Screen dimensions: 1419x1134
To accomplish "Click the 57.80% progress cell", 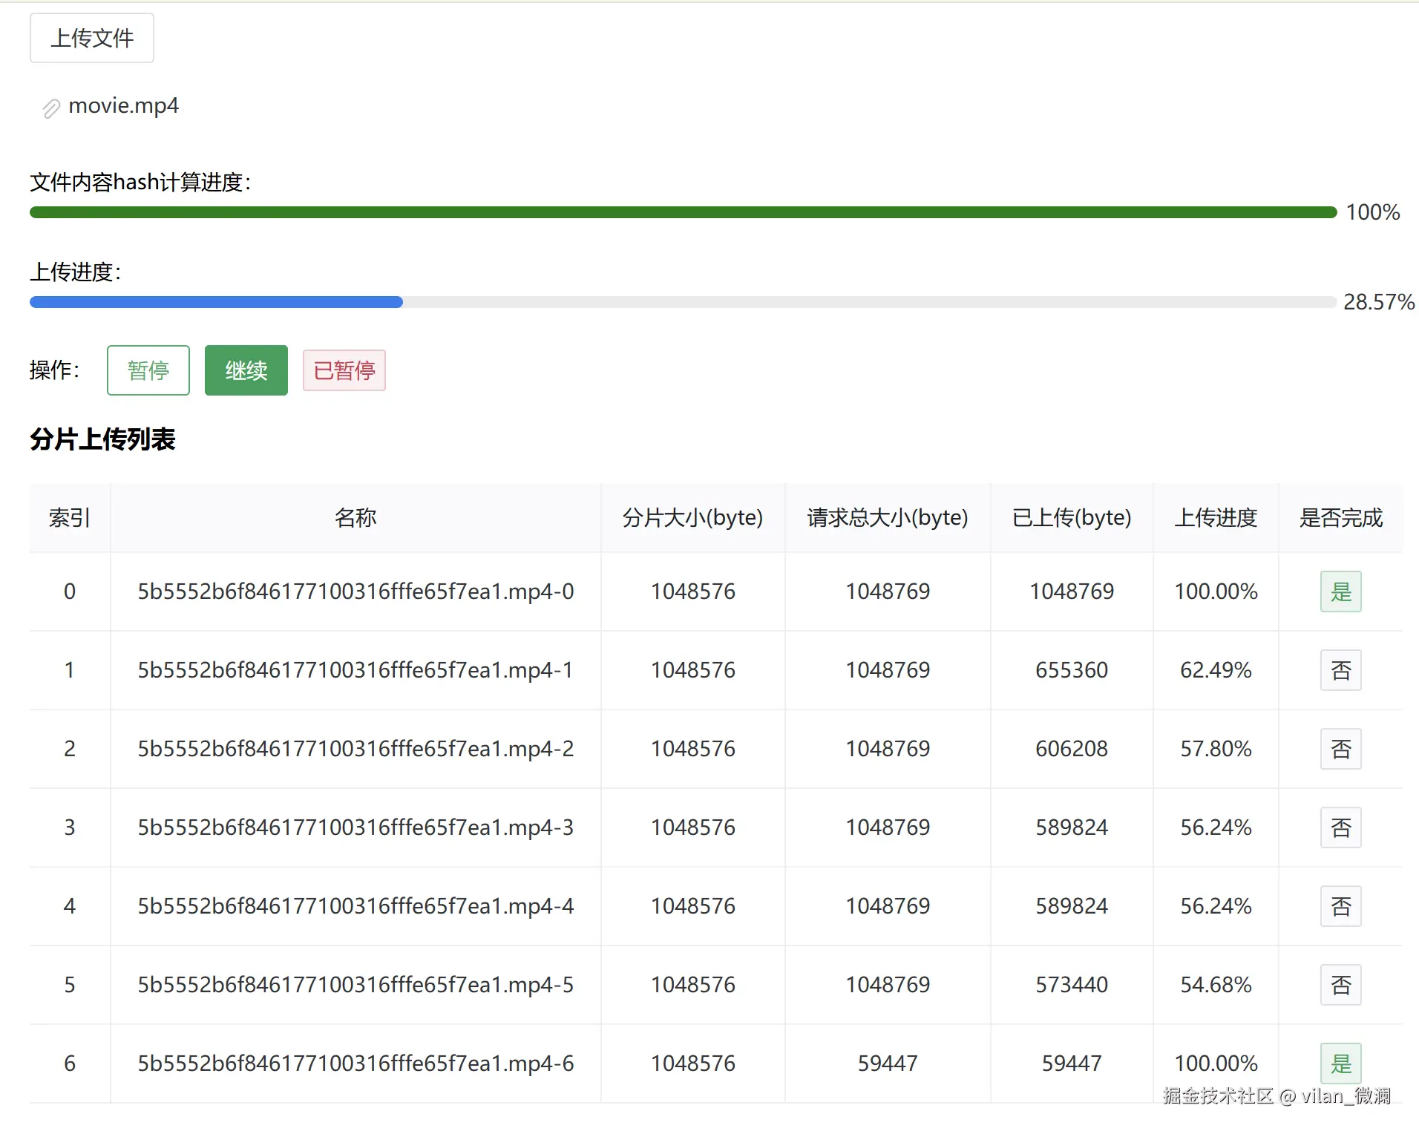I will (x=1216, y=749).
